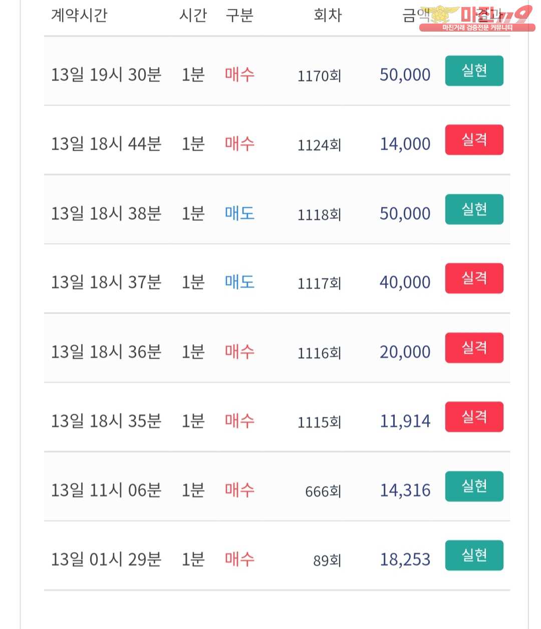Click 실격 badge for round 1115회
Image resolution: width=541 pixels, height=629 pixels.
click(x=474, y=417)
